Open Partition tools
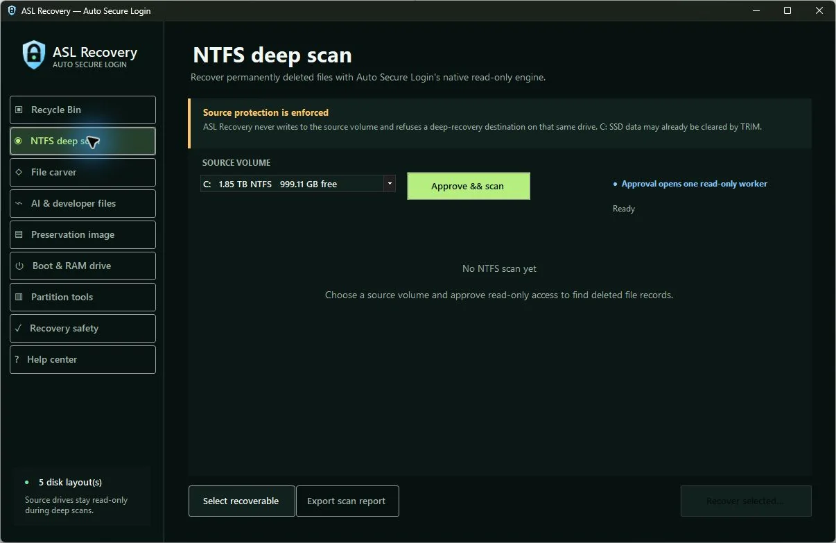The width and height of the screenshot is (836, 543). pyautogui.click(x=82, y=297)
